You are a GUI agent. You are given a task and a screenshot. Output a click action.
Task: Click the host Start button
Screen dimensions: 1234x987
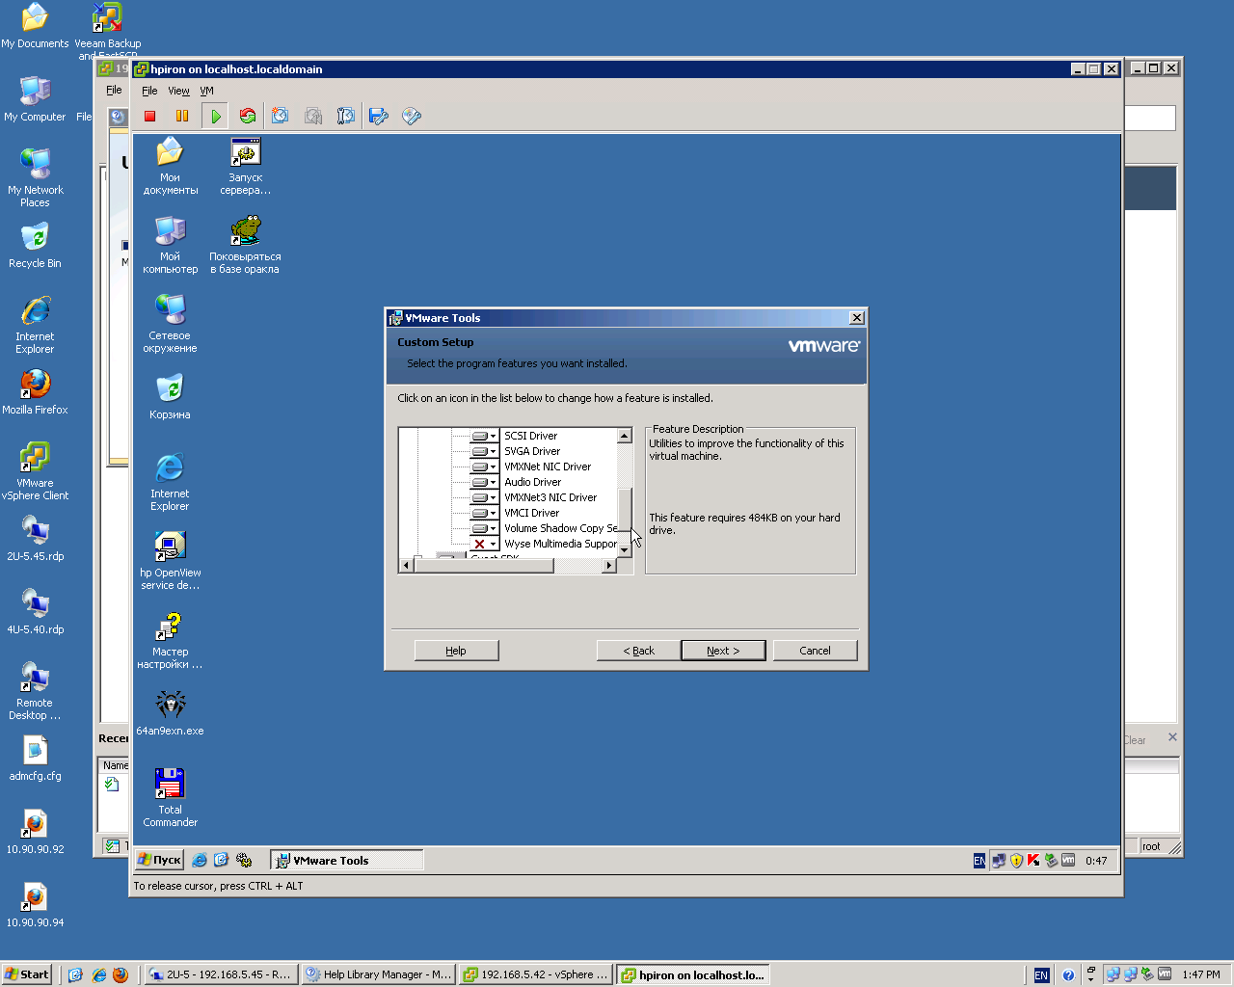(x=26, y=974)
